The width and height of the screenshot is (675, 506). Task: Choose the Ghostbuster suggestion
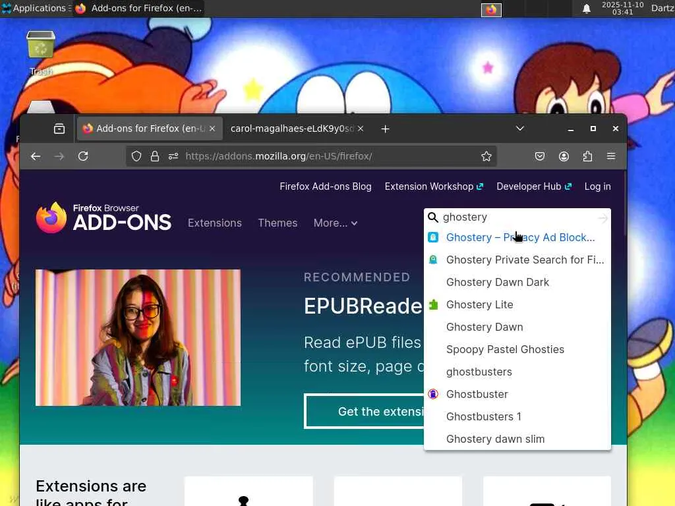click(x=517, y=394)
